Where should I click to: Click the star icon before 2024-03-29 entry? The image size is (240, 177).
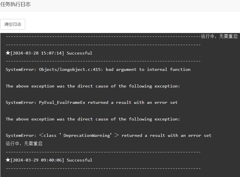pos(8,160)
